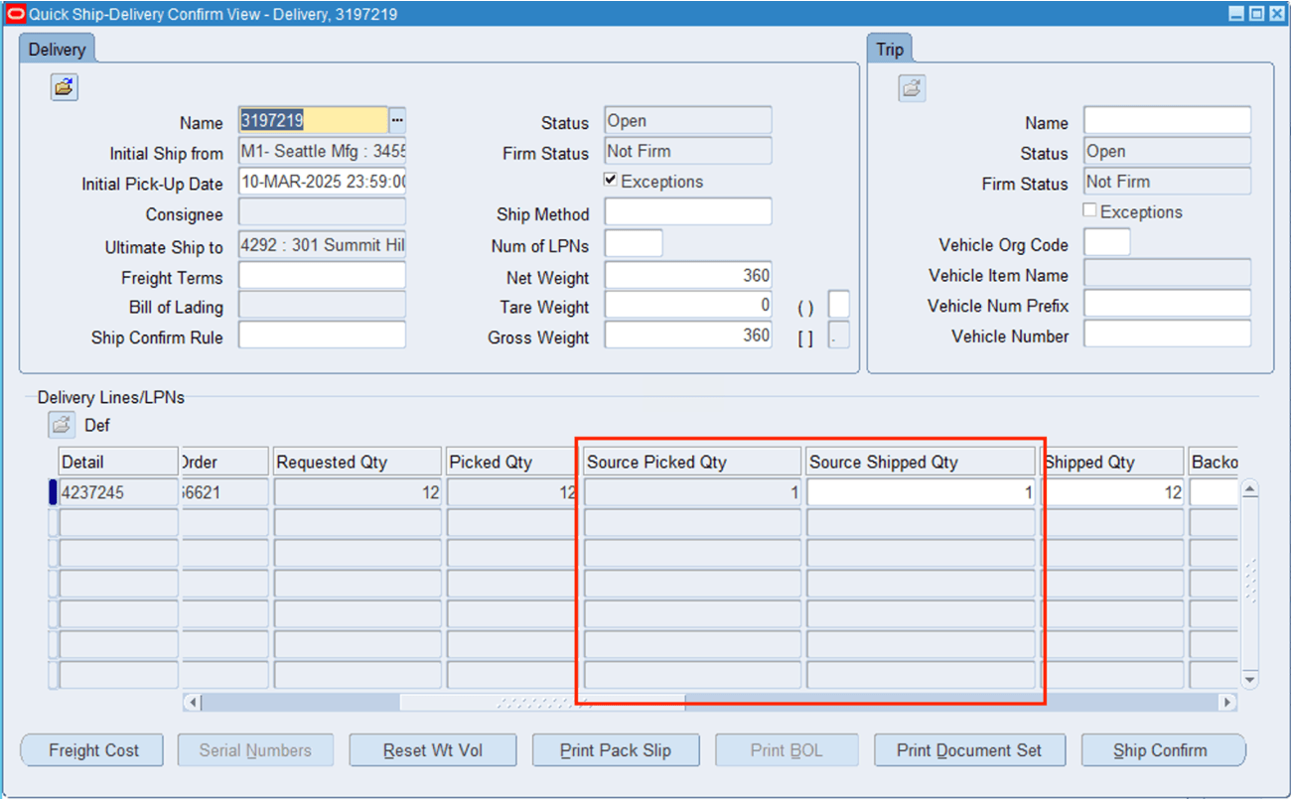1291x799 pixels.
Task: Click the Source Picked Qty column header
Action: click(x=692, y=462)
